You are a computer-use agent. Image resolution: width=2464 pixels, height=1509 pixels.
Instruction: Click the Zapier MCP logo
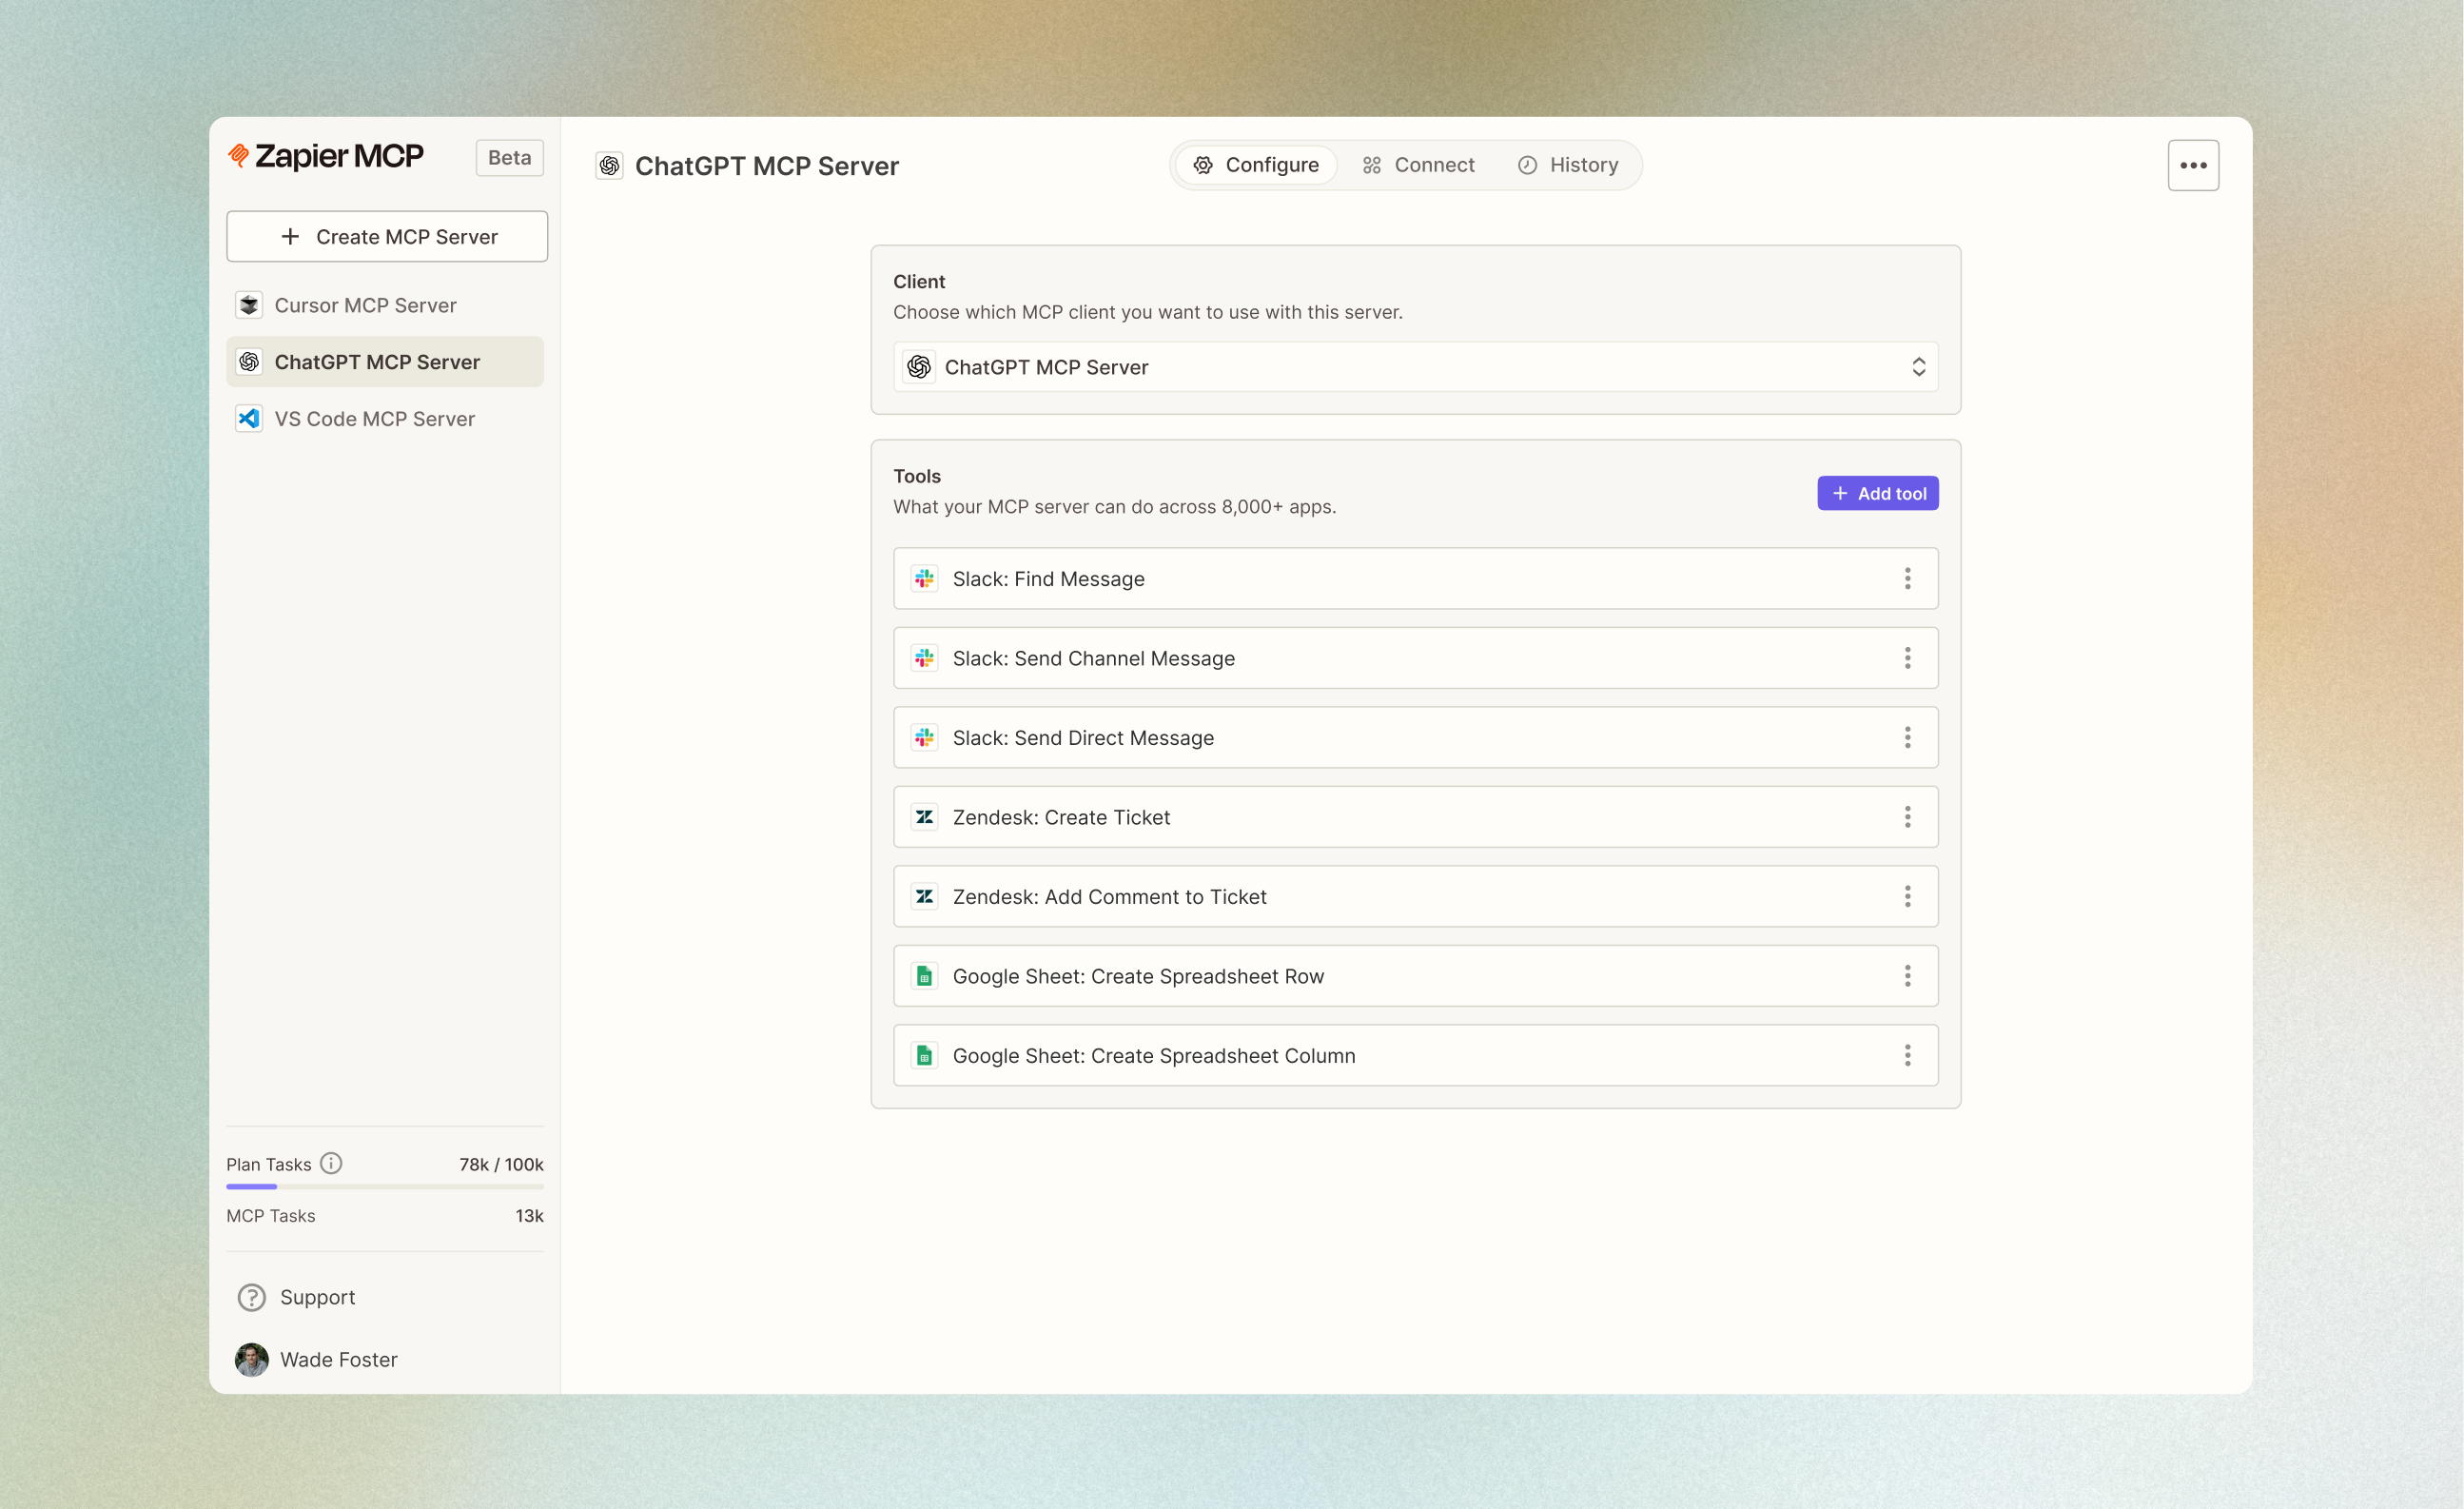[326, 156]
